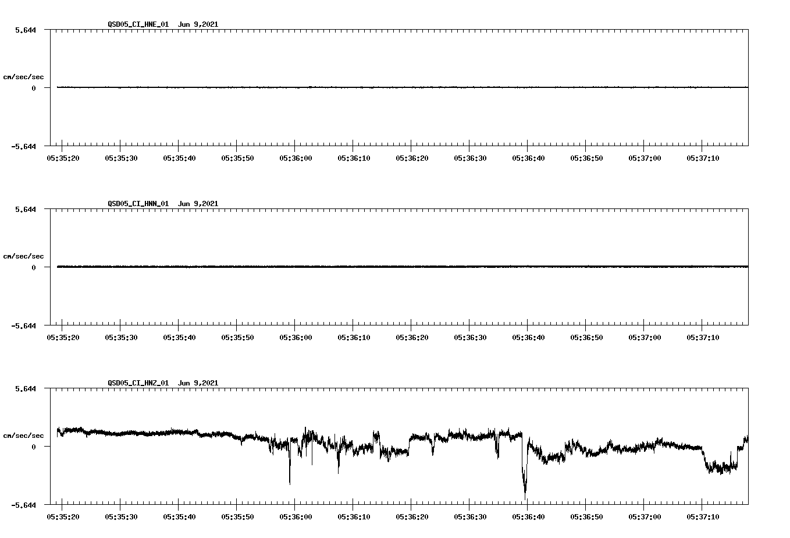
Task: Click the 05:37:10 time label under HNN plot
Action: [703, 338]
